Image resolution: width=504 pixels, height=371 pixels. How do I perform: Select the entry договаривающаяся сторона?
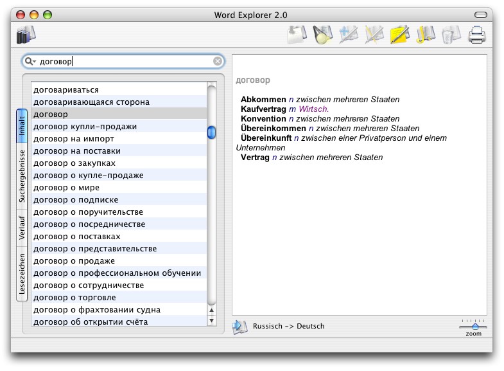(119, 102)
